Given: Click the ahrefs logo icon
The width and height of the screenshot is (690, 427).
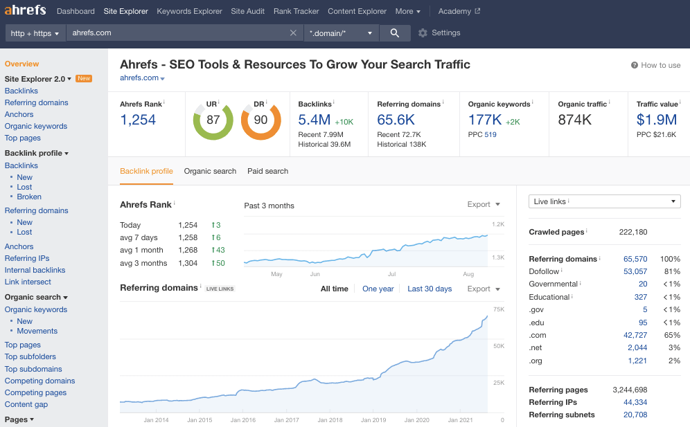Looking at the screenshot, I should point(25,10).
